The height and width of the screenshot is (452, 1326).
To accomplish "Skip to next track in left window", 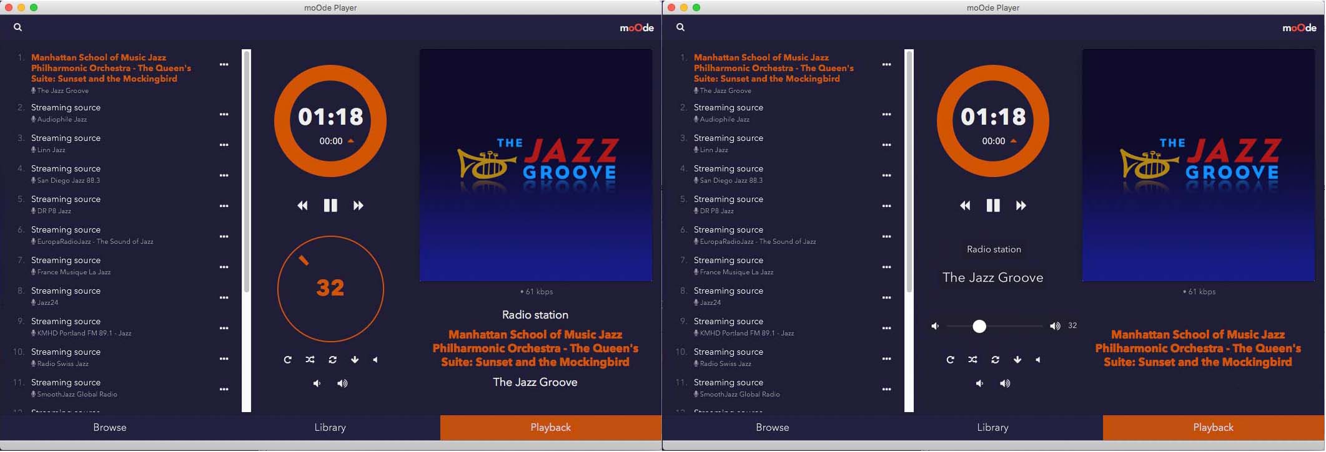I will pos(359,206).
